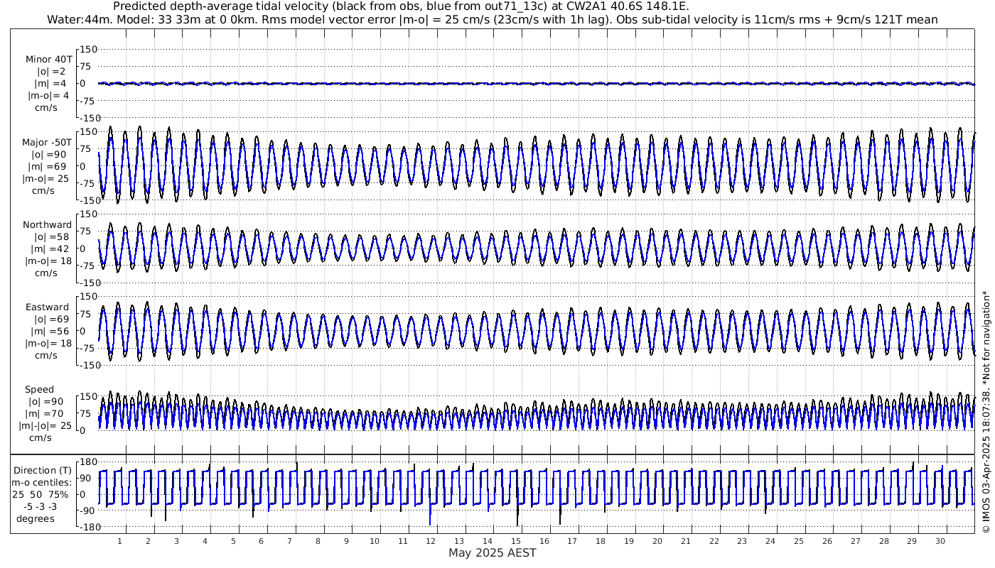Click the "Major -50T" panel label
Screen dimensions: 995x568
coord(47,142)
